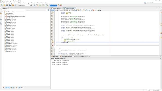Toggle the fourth filter button in Navigator bottom bar
The image size is (162, 91).
pos(11,88)
